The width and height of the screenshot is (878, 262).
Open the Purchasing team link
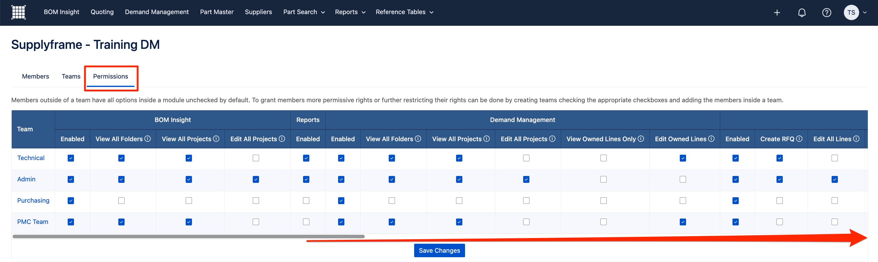pyautogui.click(x=33, y=200)
